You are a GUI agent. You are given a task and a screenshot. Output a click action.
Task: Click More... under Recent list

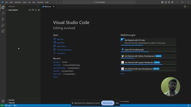[56, 77]
